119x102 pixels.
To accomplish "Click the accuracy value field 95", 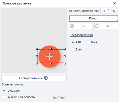I will 104,11.
